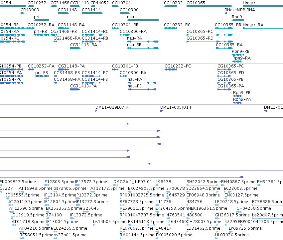Click transcript CG10365-RD
This screenshot has width=283, height=240.
tap(210, 42)
